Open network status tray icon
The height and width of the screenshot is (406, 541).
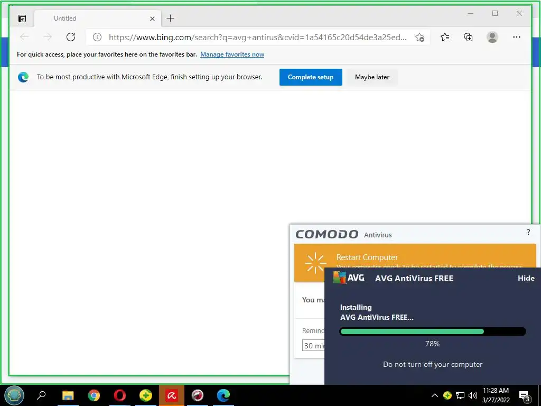(x=460, y=395)
